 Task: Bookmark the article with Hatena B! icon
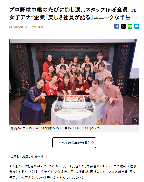coord(137,26)
